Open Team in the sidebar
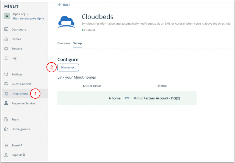The height and width of the screenshot is (163, 235). pyautogui.click(x=15, y=119)
